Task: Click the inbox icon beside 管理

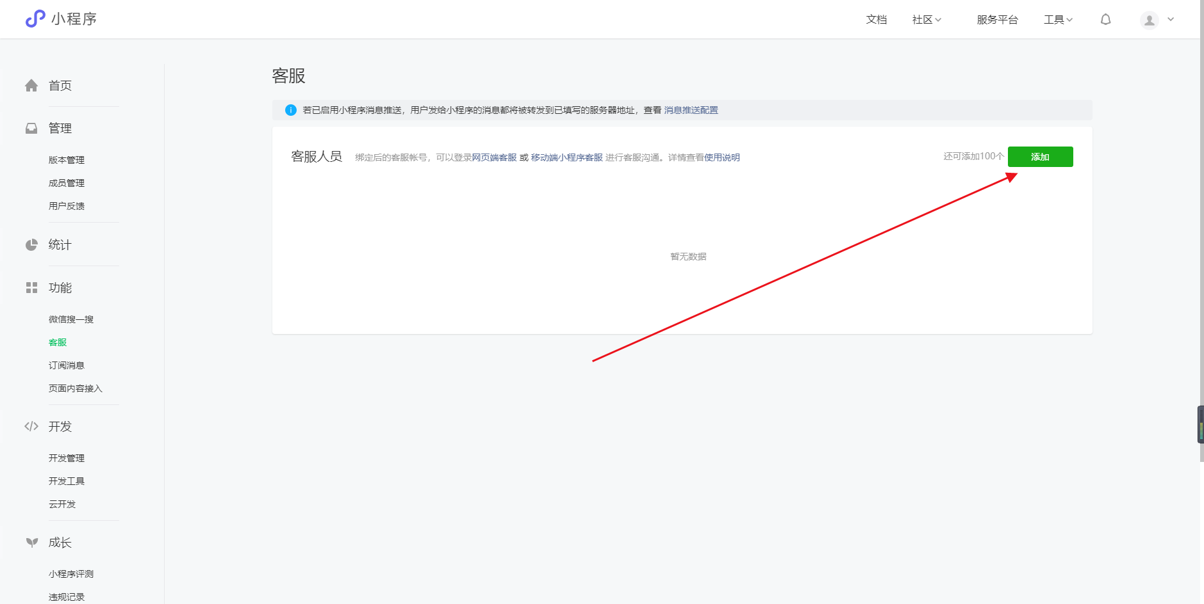Action: coord(31,128)
